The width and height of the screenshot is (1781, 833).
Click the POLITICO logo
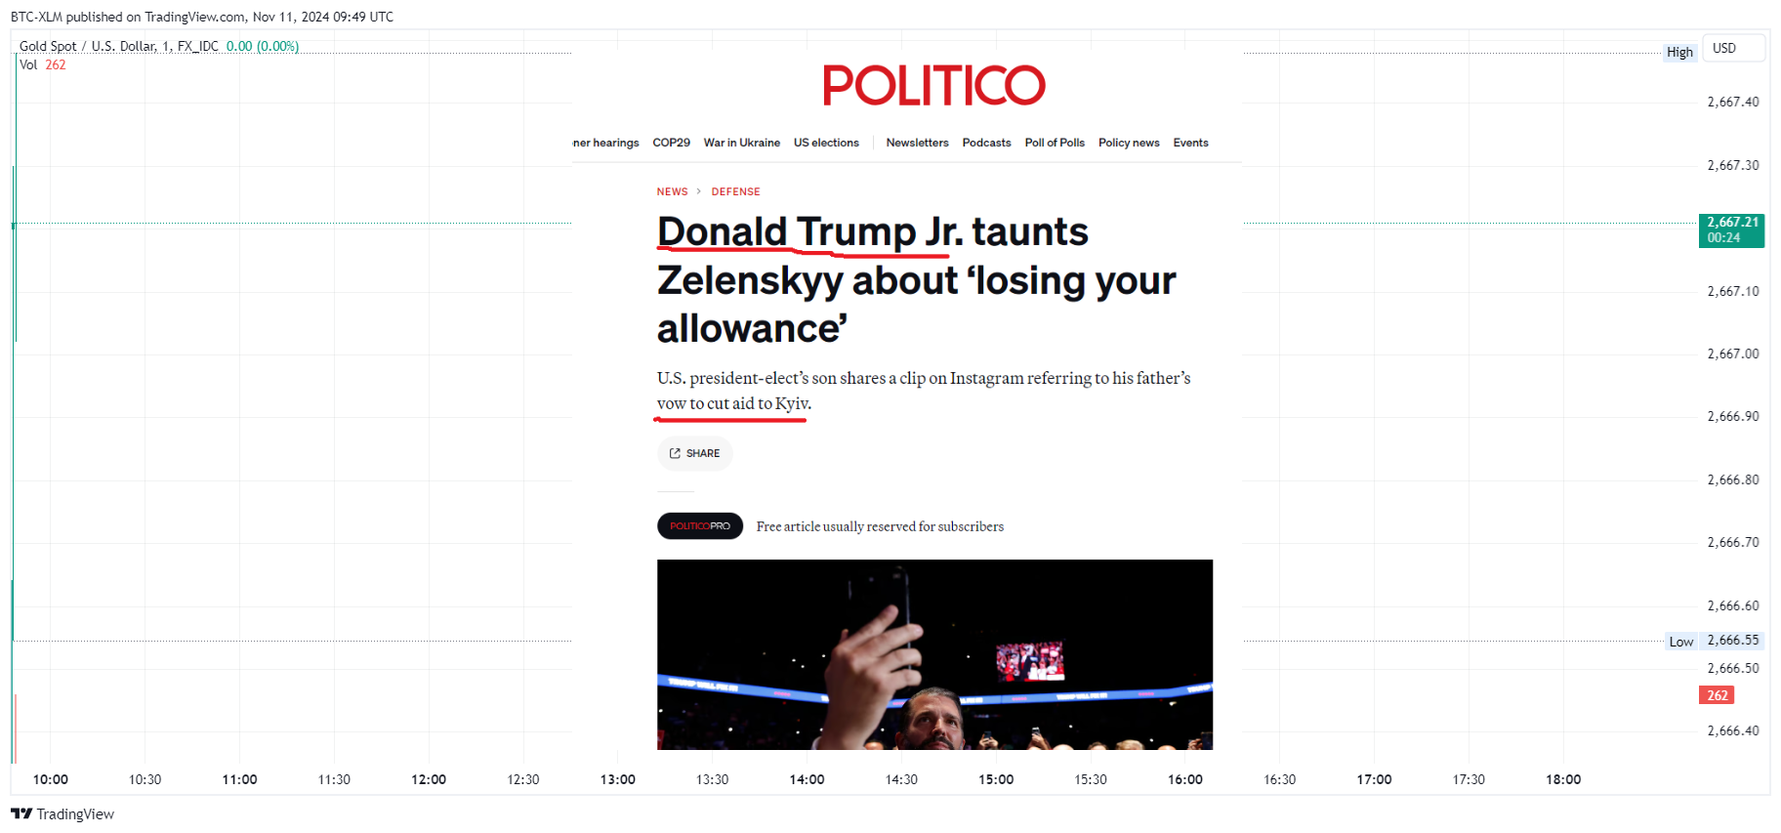coord(933,86)
